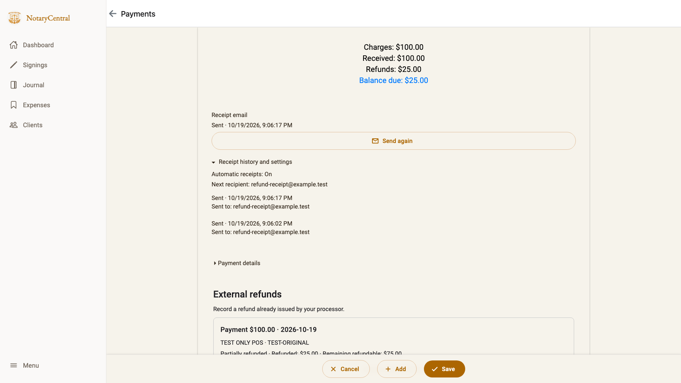Click the Balance due: $25.00 text

[x=394, y=80]
